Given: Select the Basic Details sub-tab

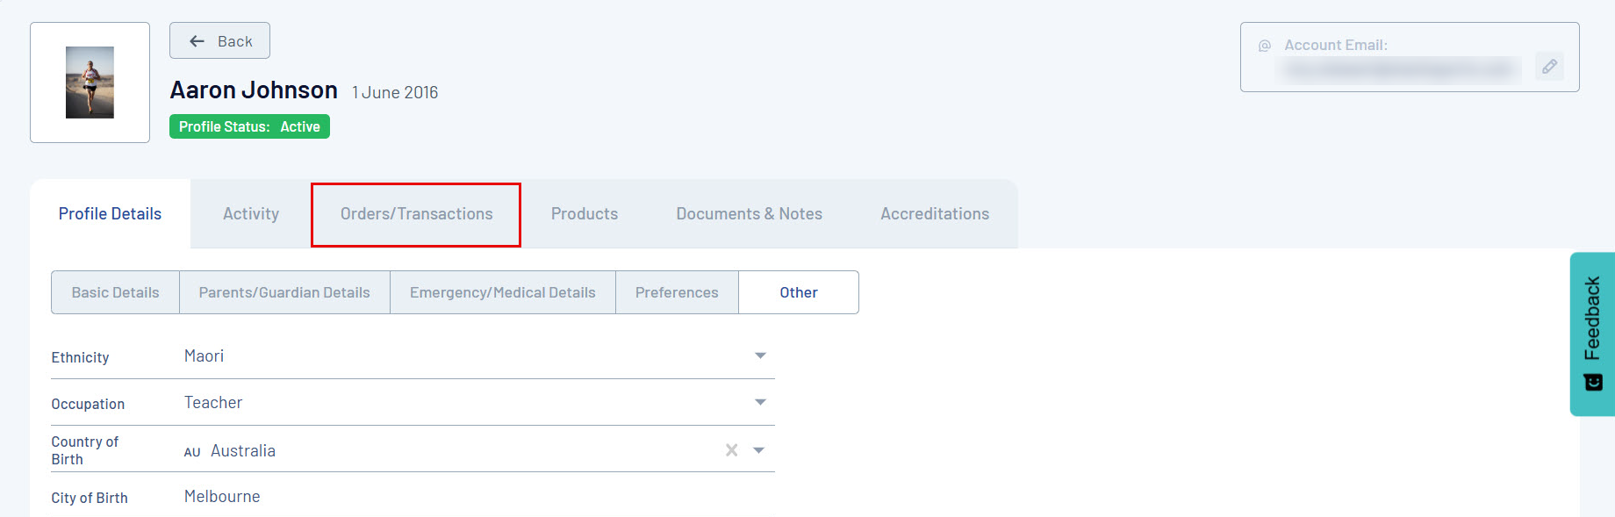Looking at the screenshot, I should tap(115, 292).
